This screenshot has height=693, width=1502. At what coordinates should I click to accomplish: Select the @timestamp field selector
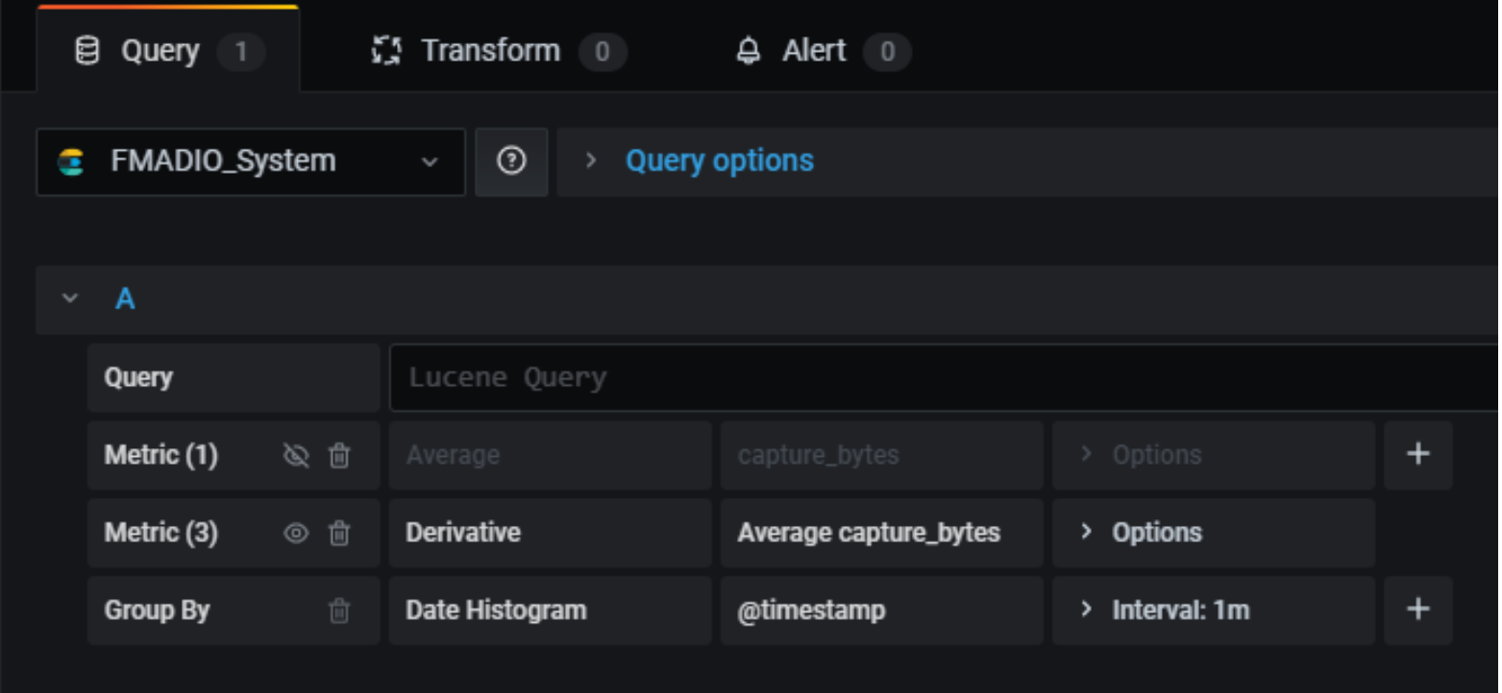point(880,610)
